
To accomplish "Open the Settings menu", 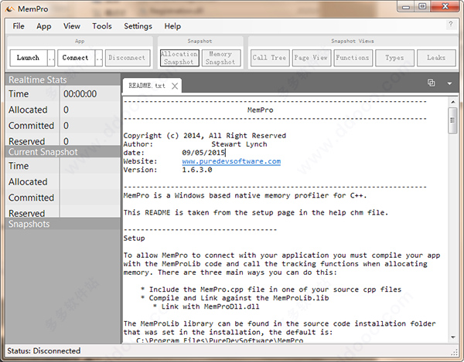I will tap(138, 26).
